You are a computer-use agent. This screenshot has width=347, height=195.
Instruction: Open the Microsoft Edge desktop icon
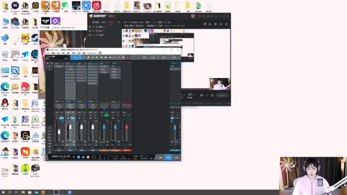[5, 88]
